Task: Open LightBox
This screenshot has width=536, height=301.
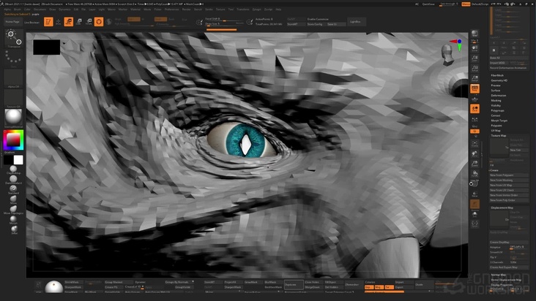Action: 356,22
